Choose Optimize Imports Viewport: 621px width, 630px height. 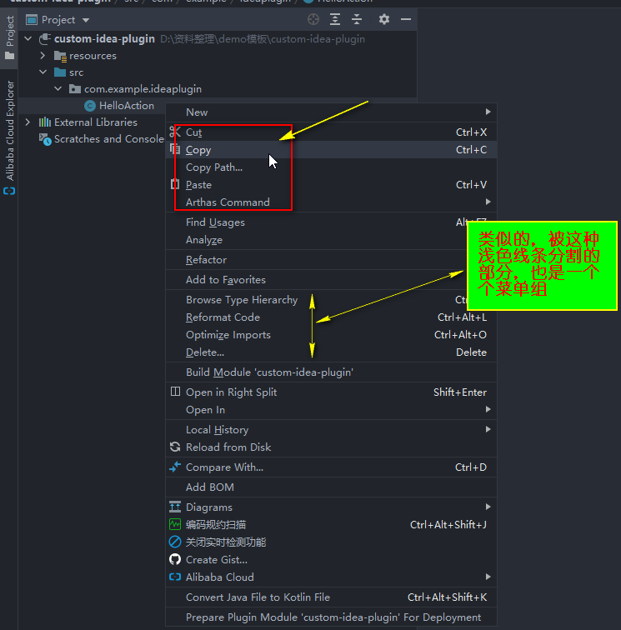click(332, 335)
